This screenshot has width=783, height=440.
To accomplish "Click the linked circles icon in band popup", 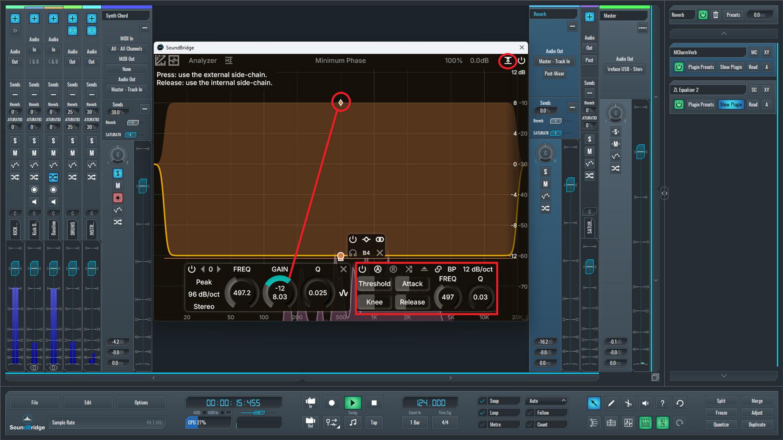I will [x=380, y=240].
